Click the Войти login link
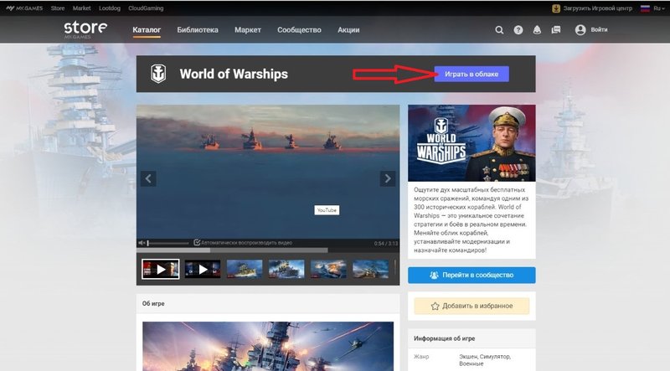The image size is (670, 371). [x=599, y=30]
